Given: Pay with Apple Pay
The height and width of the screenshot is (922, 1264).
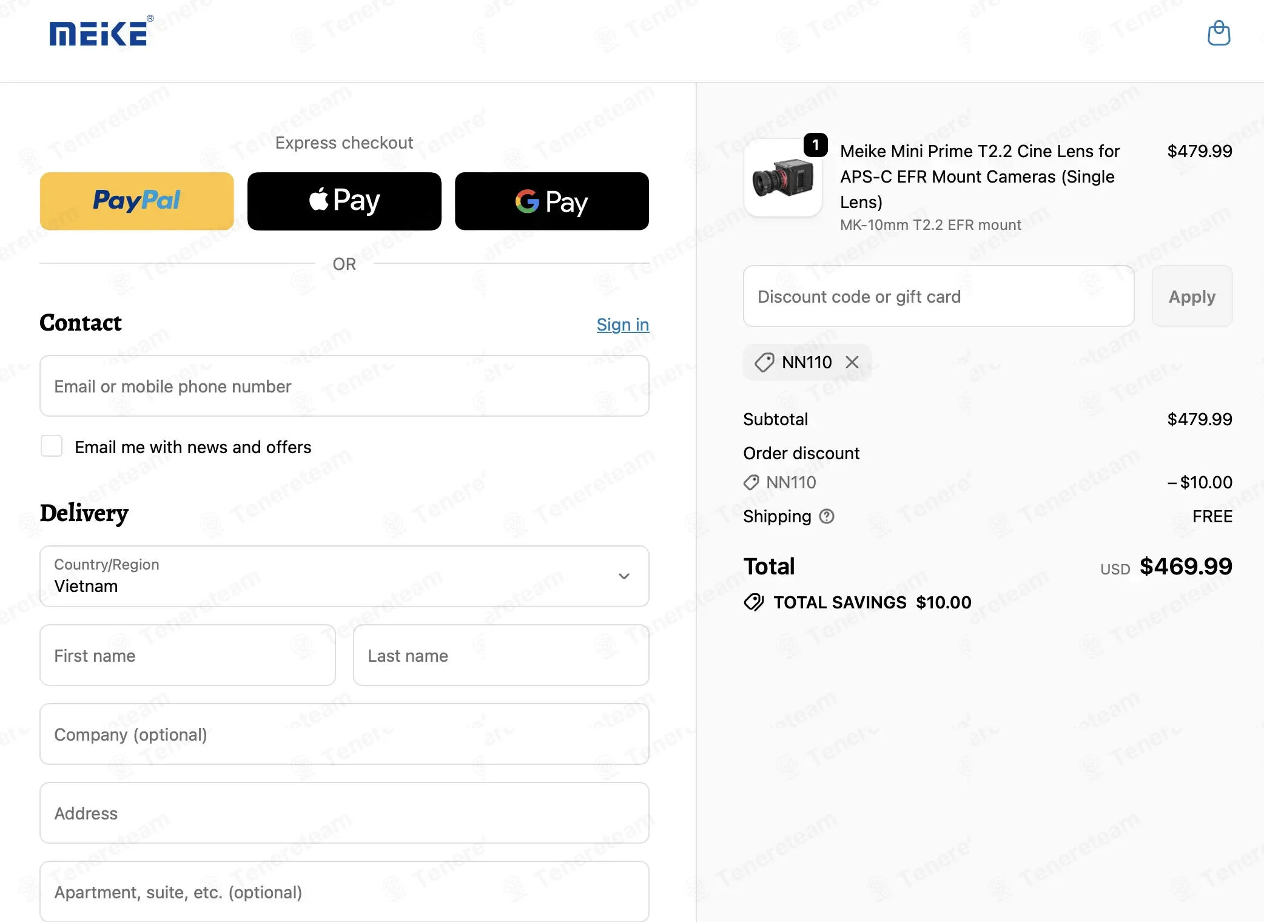Looking at the screenshot, I should 345,201.
